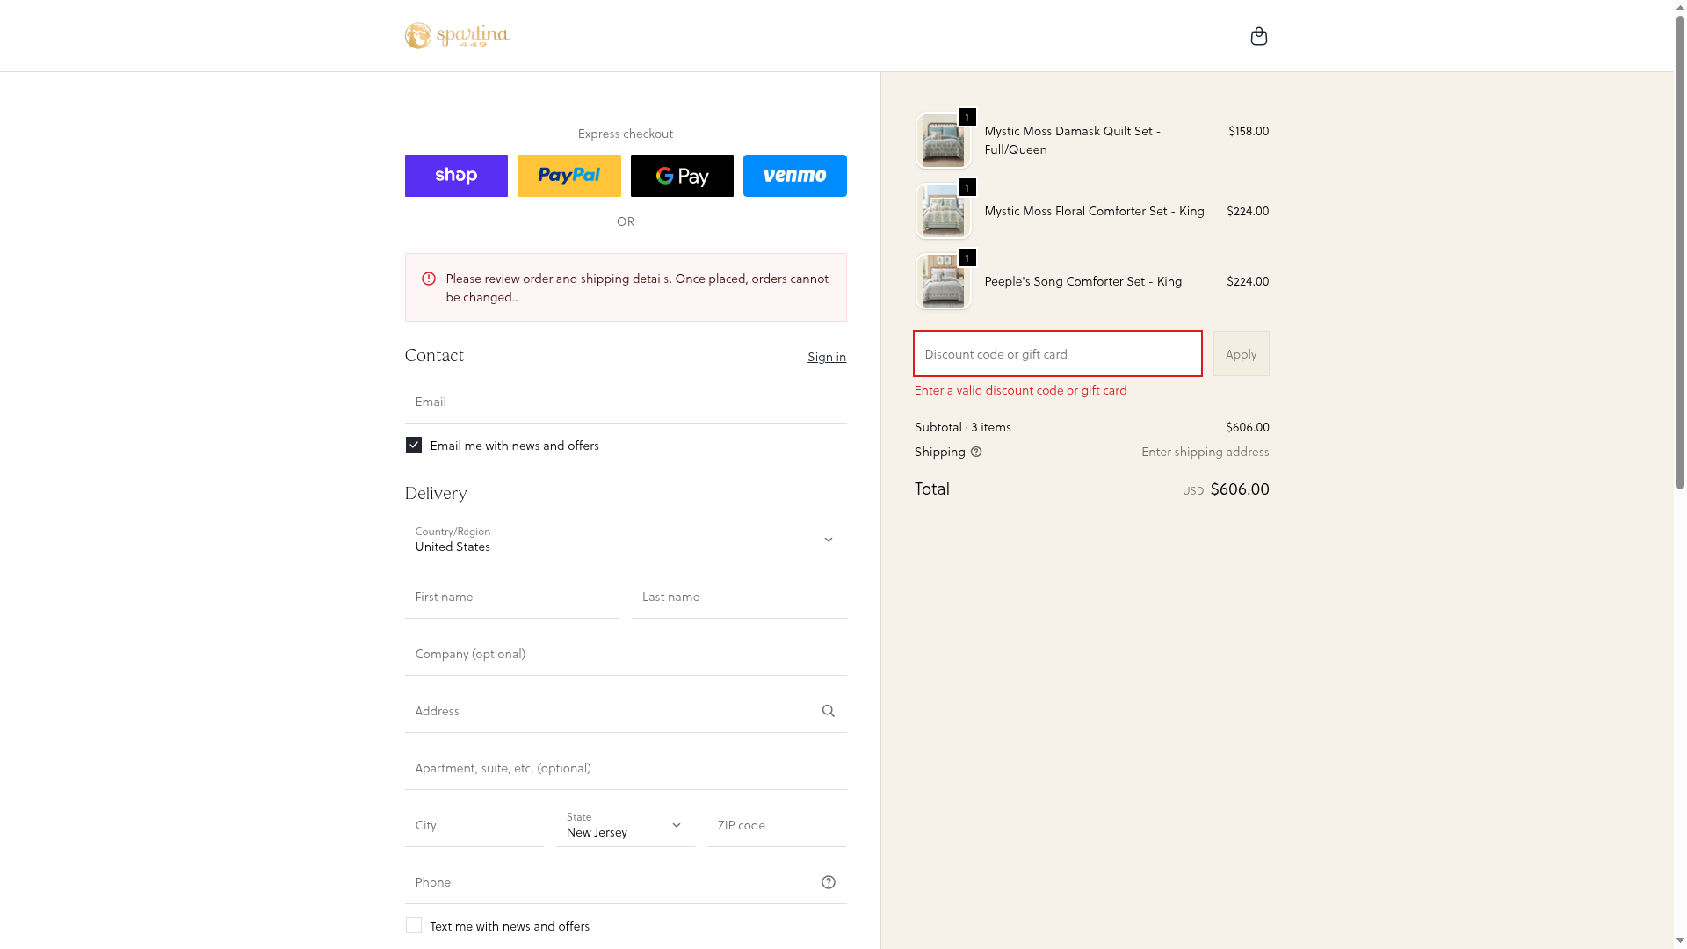Open Mystic Moss Damask Quilt Set thumbnail
The image size is (1687, 949).
(x=943, y=141)
